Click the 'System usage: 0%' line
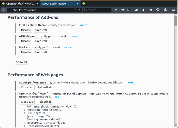Viewport: 178px width, 128px height. pos(38,116)
